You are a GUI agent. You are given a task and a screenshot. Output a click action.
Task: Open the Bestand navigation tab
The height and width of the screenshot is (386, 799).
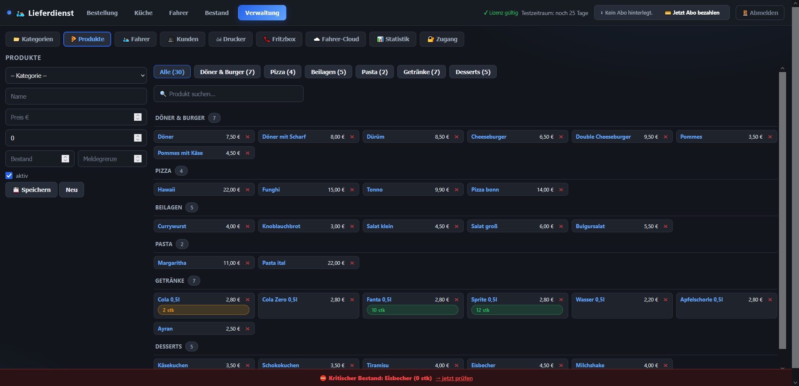[217, 13]
